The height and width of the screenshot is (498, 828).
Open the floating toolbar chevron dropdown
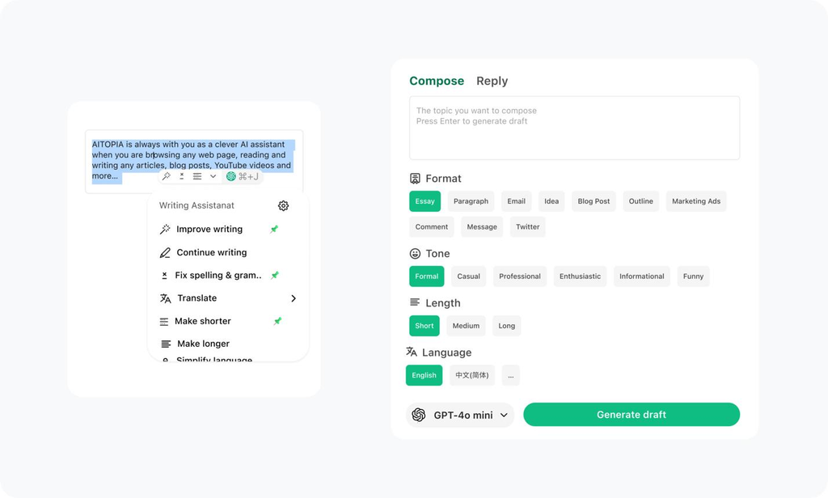pos(213,176)
